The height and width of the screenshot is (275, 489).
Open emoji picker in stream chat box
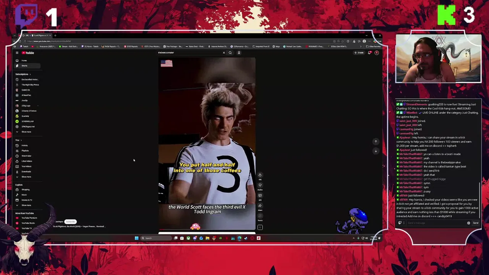tap(469, 223)
